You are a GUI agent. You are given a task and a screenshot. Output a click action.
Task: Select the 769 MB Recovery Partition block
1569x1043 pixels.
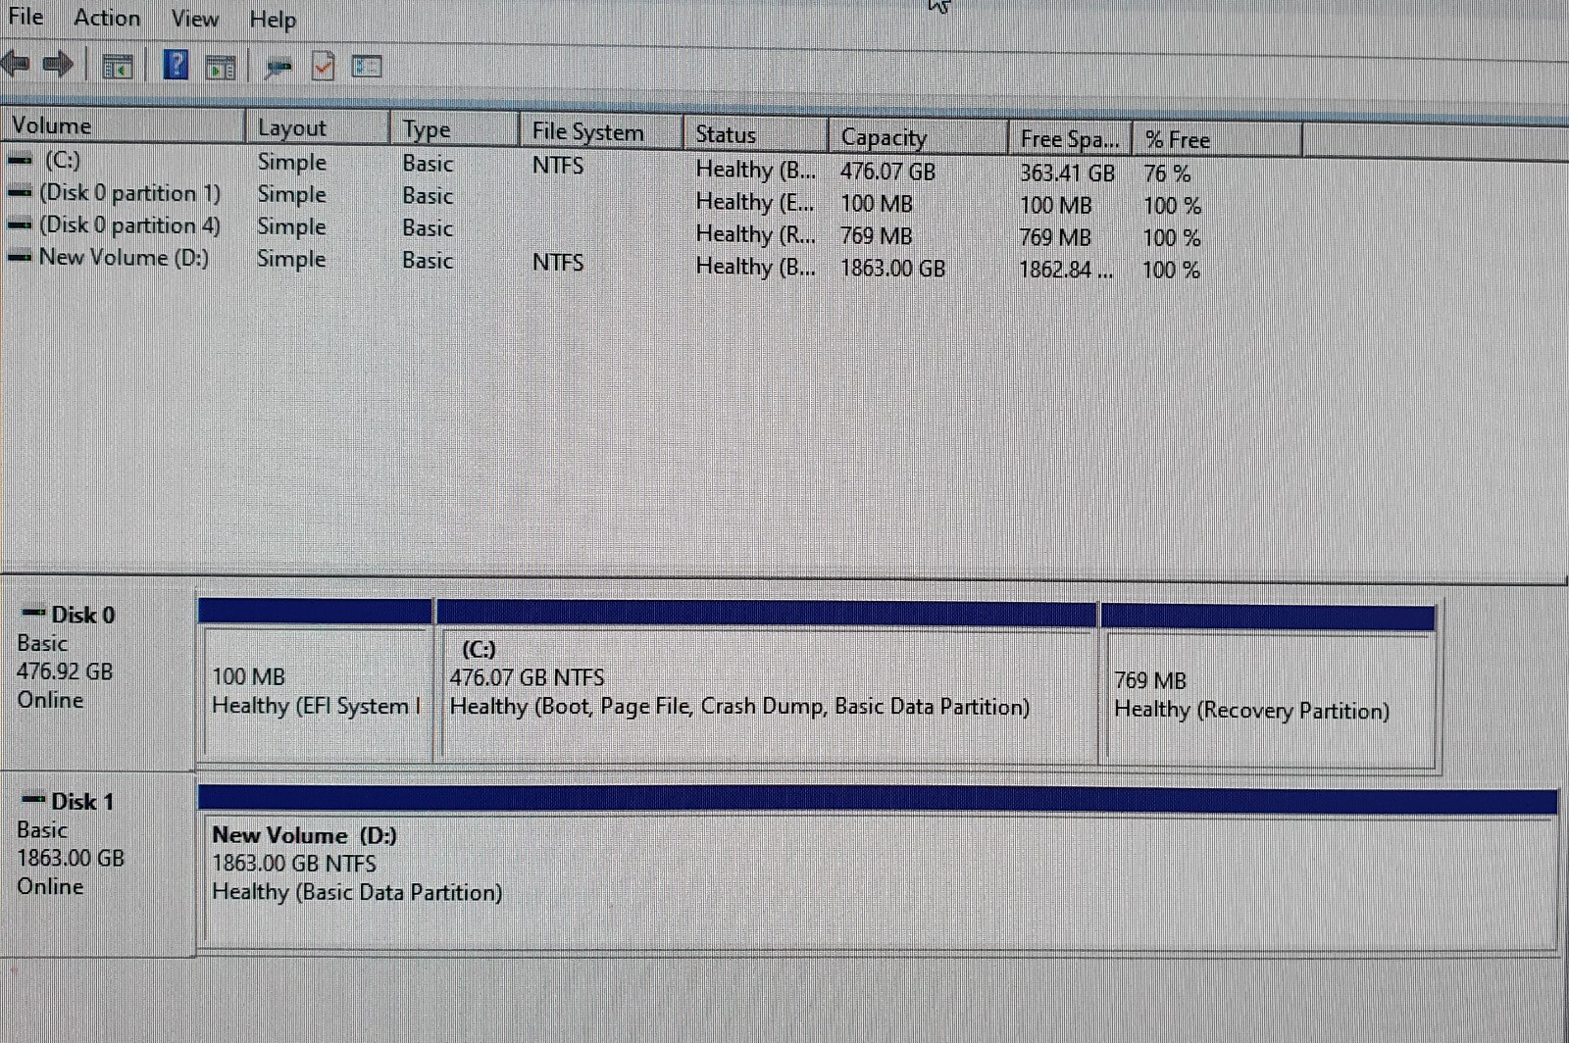pyautogui.click(x=1268, y=687)
